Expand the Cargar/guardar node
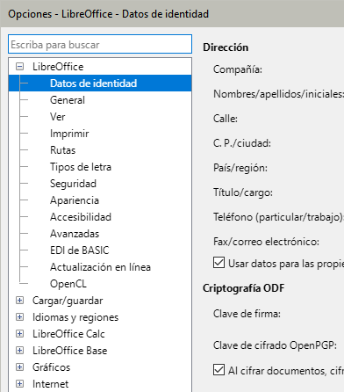 pyautogui.click(x=19, y=301)
